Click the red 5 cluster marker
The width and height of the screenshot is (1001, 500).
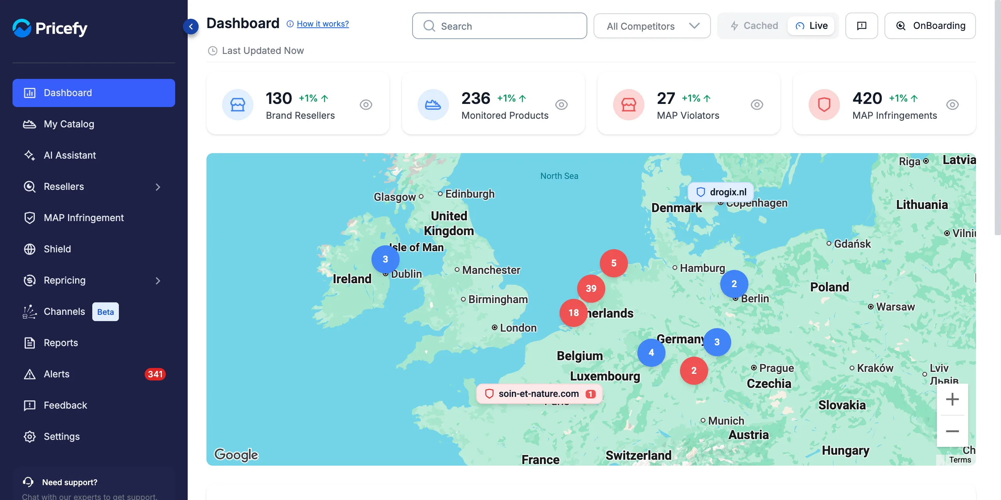[614, 263]
